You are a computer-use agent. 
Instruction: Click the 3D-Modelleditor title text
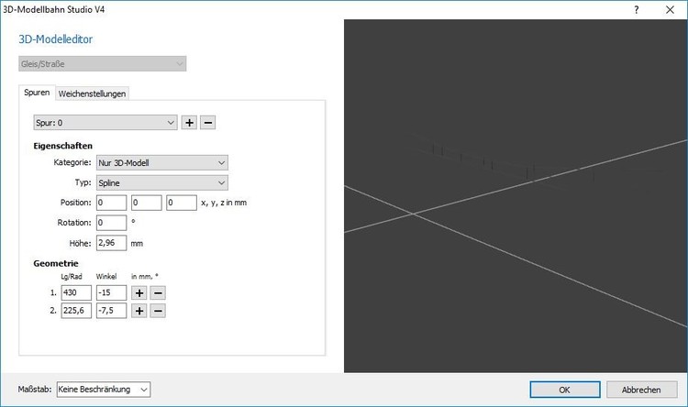click(55, 39)
